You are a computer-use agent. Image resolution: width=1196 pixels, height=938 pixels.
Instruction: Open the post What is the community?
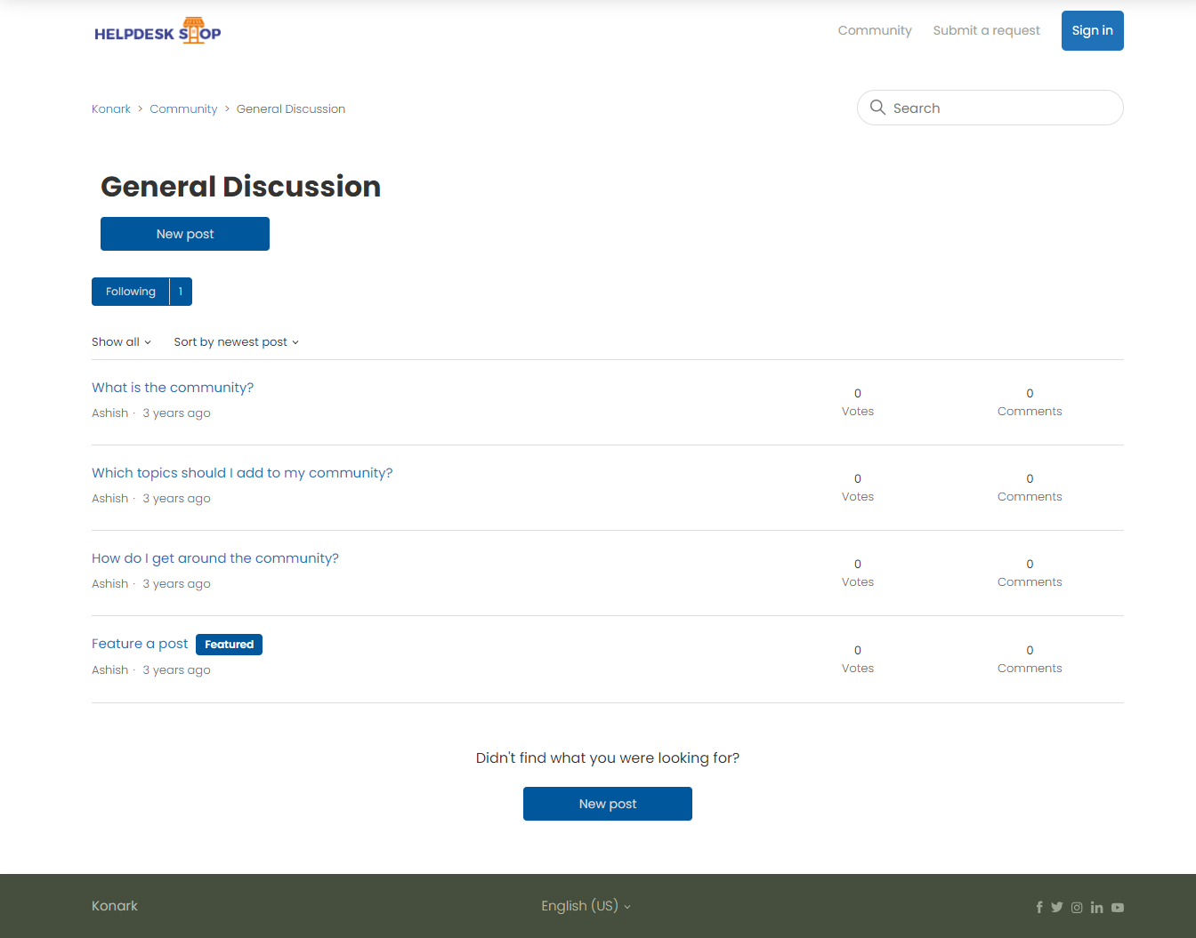(x=173, y=388)
